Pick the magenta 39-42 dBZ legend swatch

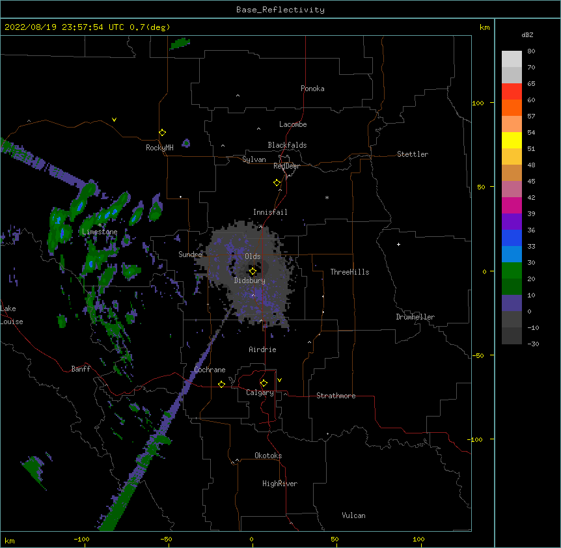(x=512, y=205)
